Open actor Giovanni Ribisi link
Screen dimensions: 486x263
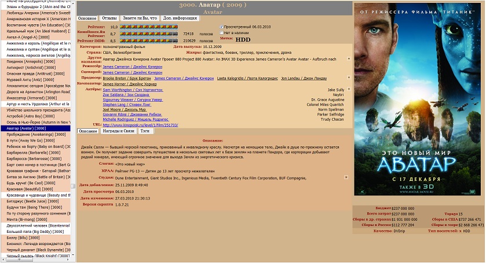132,114
